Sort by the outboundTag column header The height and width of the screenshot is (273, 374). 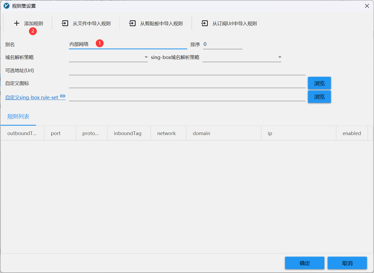click(x=23, y=133)
